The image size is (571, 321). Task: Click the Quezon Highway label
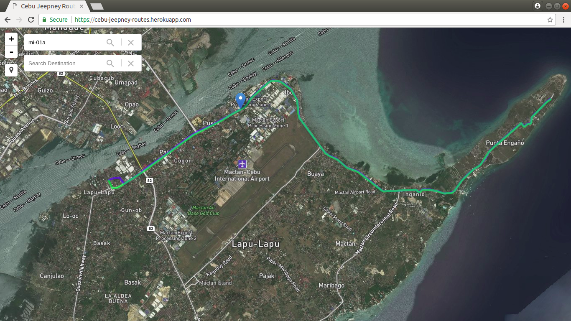click(x=81, y=273)
